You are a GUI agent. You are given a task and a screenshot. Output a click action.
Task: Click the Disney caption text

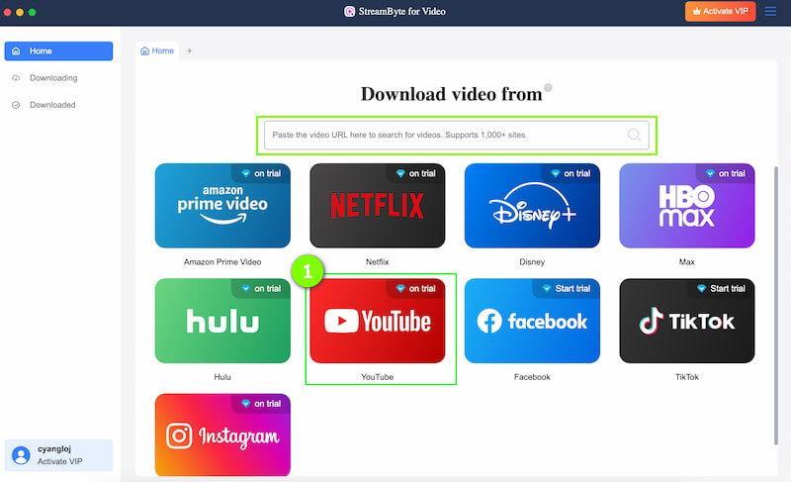coord(532,262)
